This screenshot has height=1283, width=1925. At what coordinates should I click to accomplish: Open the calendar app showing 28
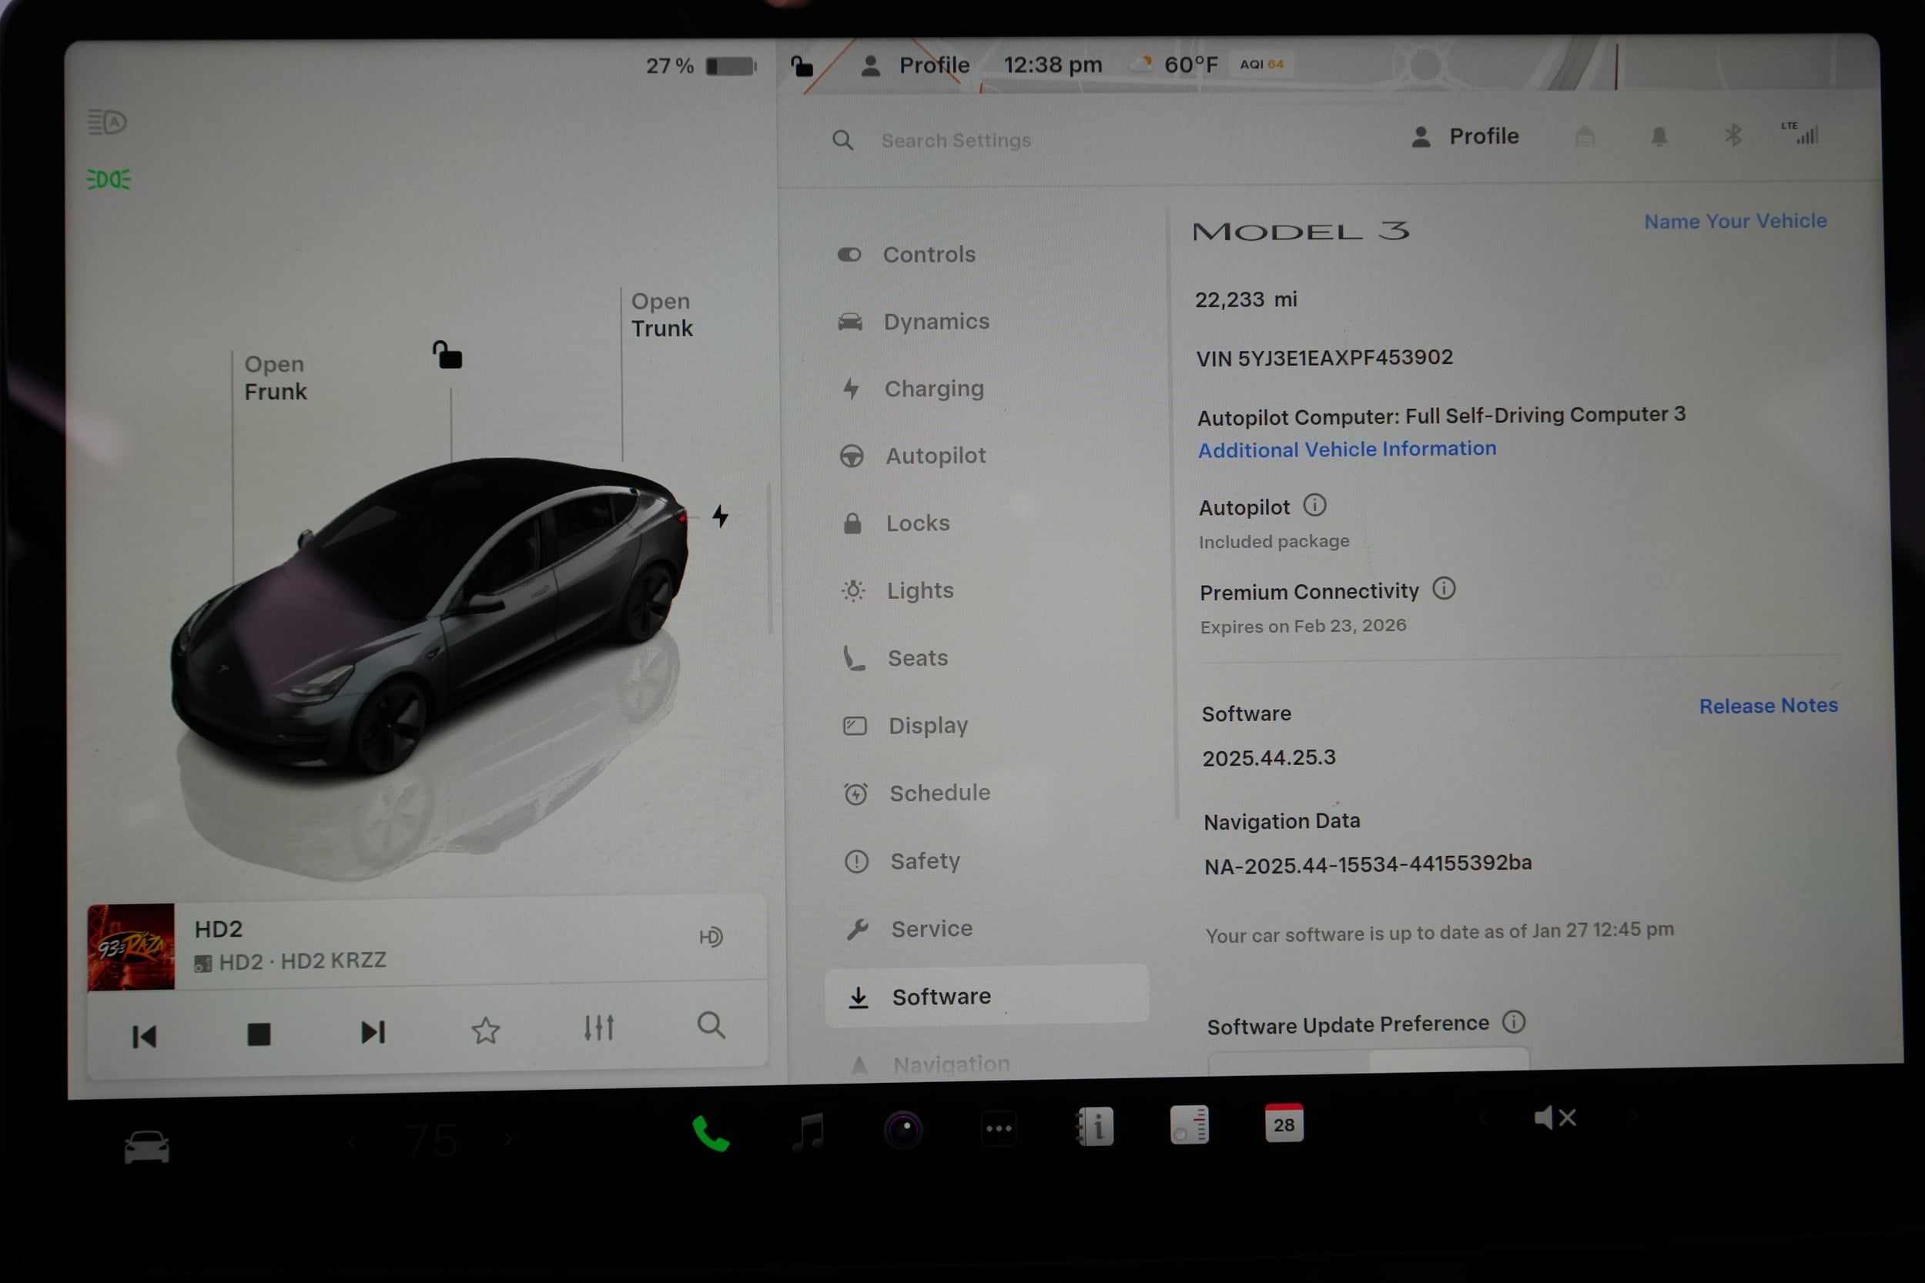1284,1125
